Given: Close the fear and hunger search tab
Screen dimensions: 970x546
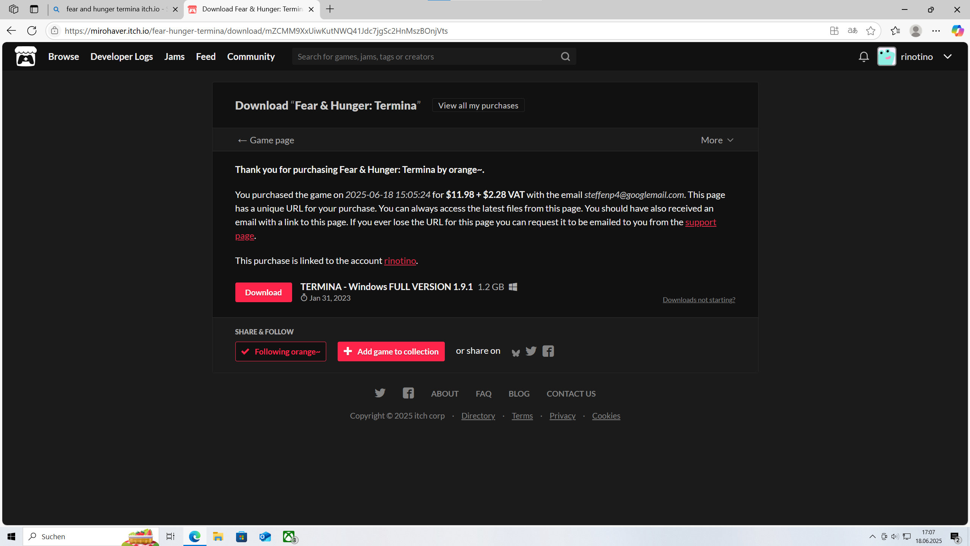Looking at the screenshot, I should point(175,9).
